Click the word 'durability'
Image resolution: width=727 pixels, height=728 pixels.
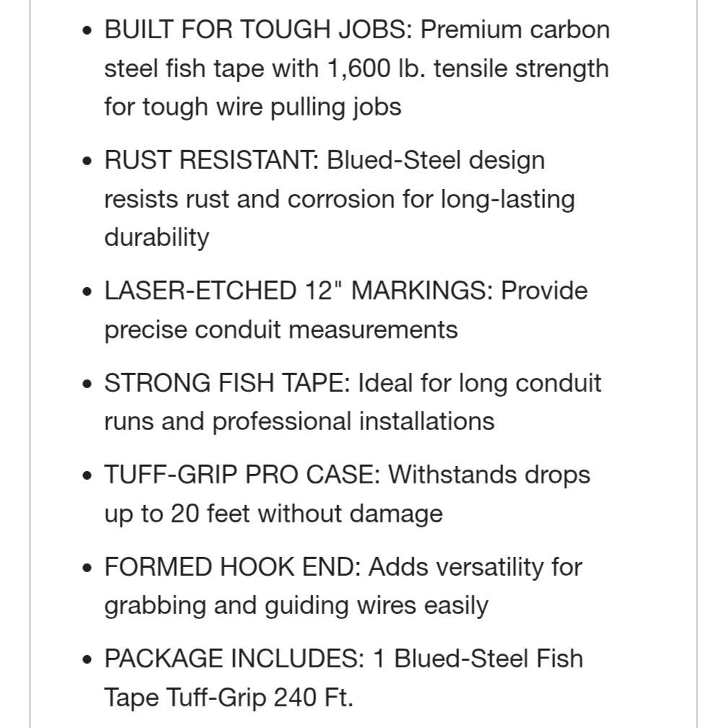click(x=157, y=237)
